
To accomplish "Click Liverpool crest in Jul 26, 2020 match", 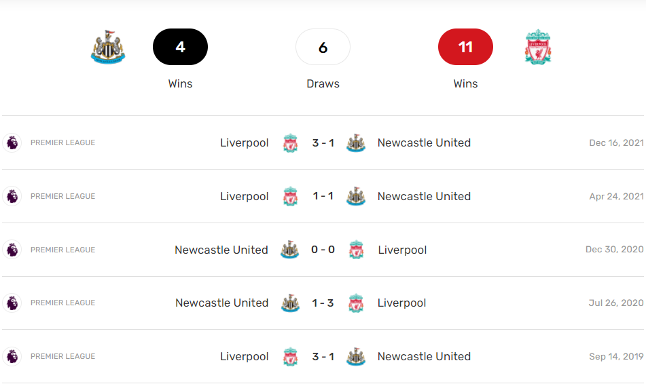I will 356,303.
